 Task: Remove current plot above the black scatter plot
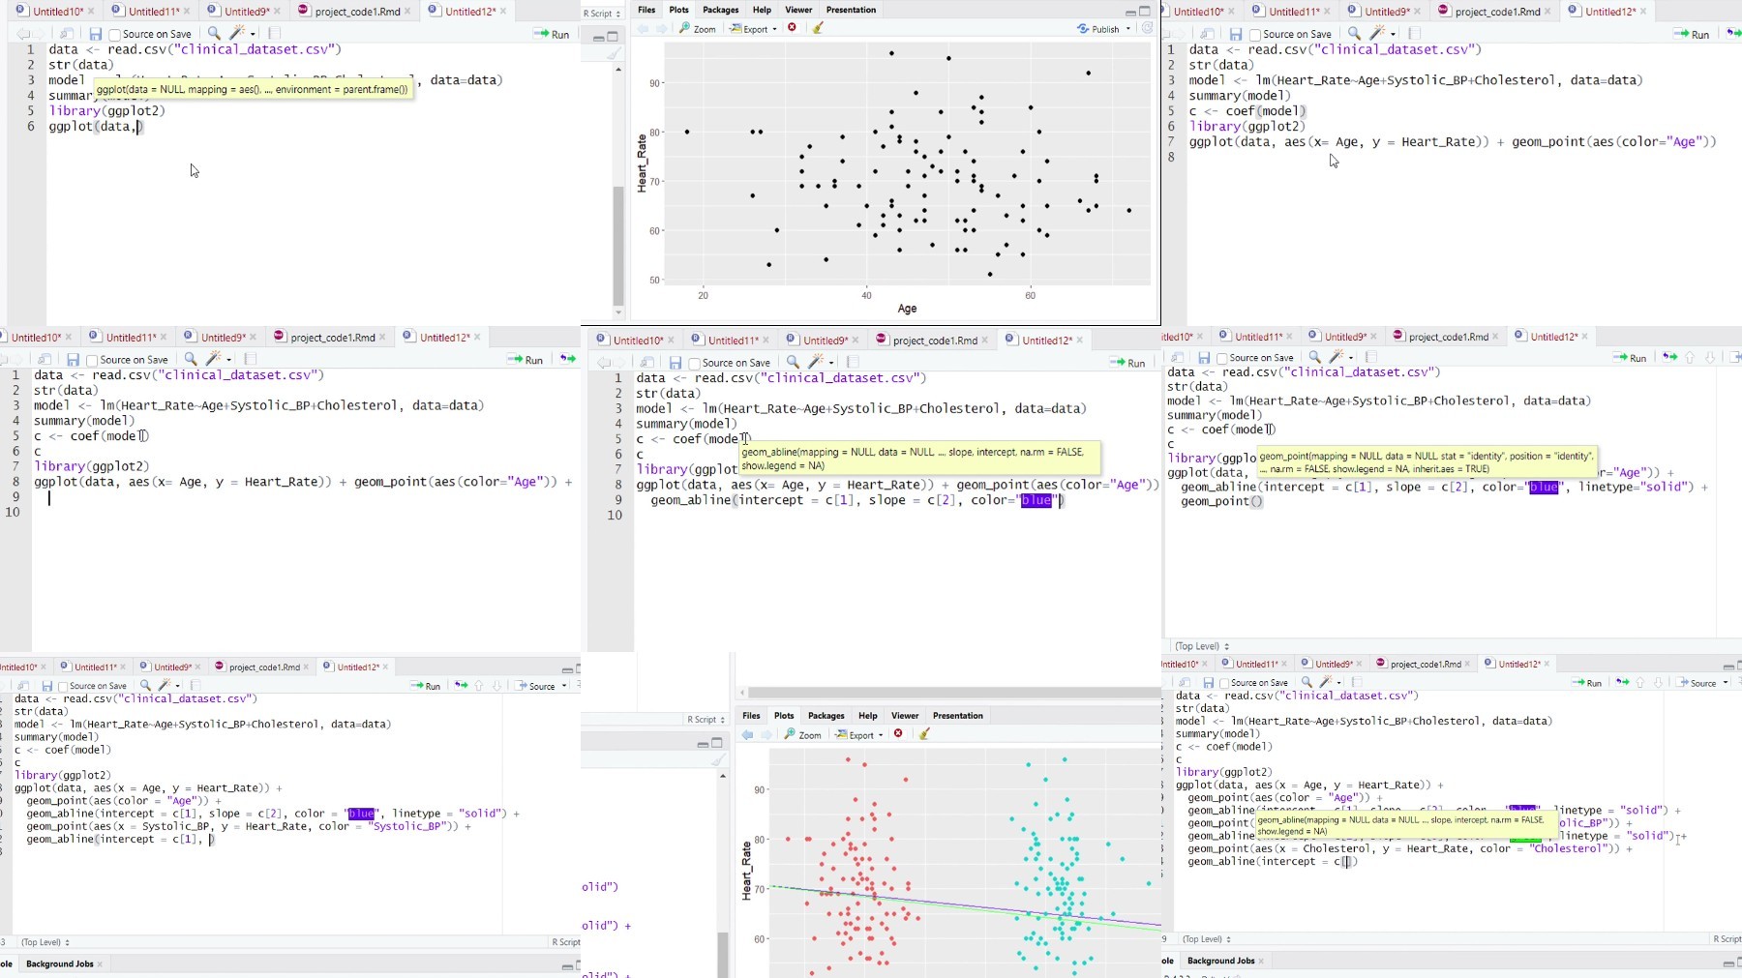tap(792, 28)
